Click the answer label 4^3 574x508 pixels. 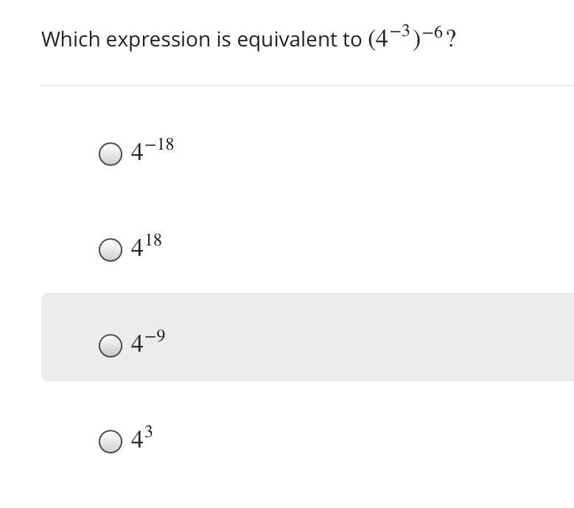pos(141,437)
